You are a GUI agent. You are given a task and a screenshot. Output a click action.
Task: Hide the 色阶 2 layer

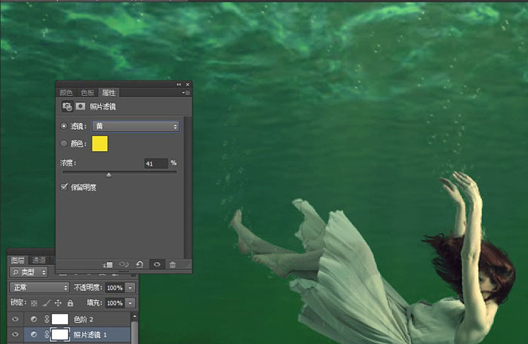coord(16,319)
